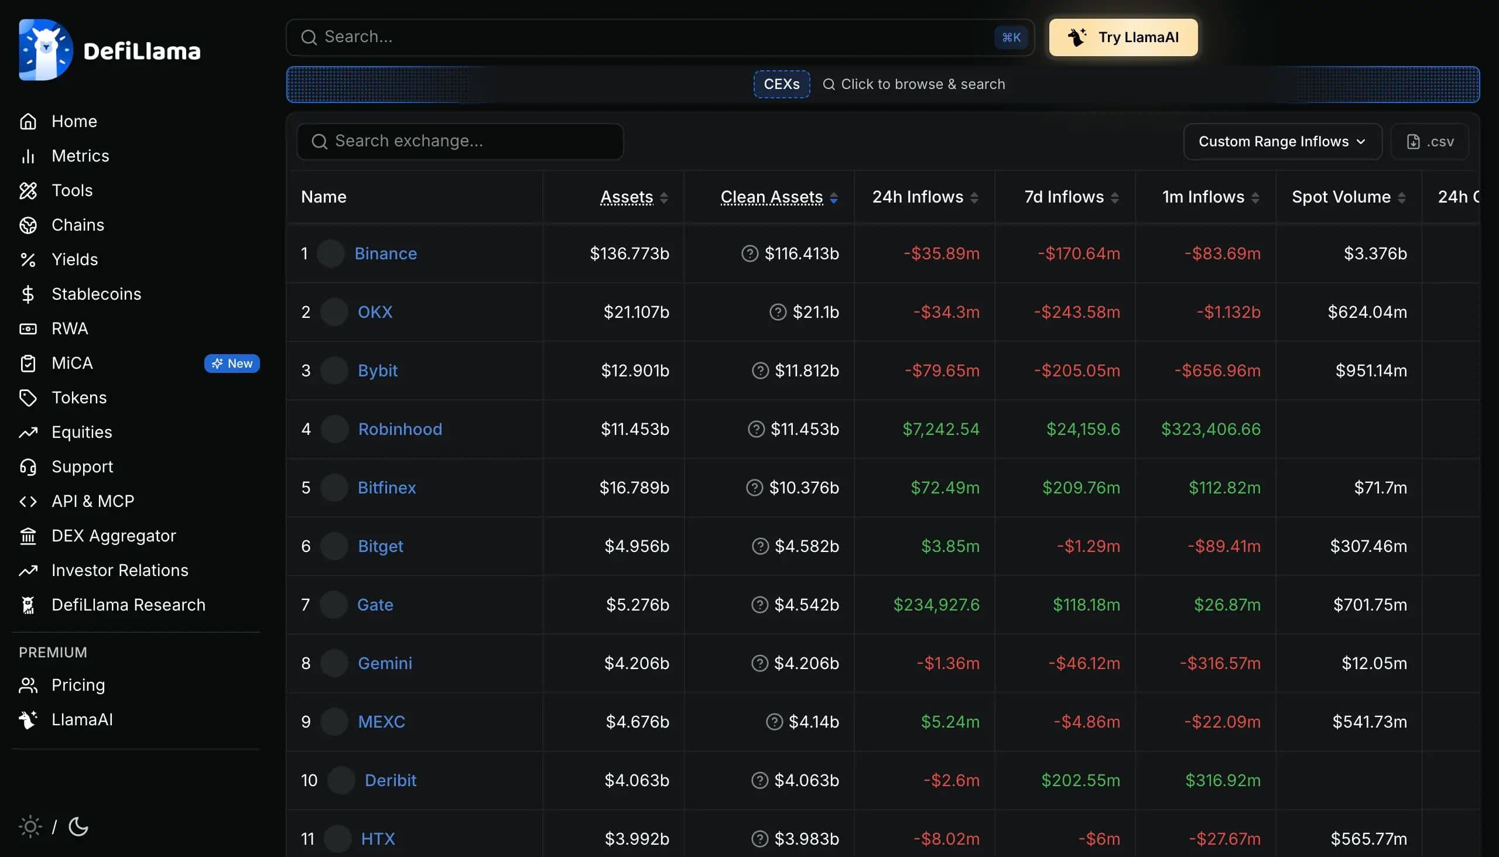The height and width of the screenshot is (857, 1499).
Task: Click Binance clean assets info icon
Action: [749, 253]
